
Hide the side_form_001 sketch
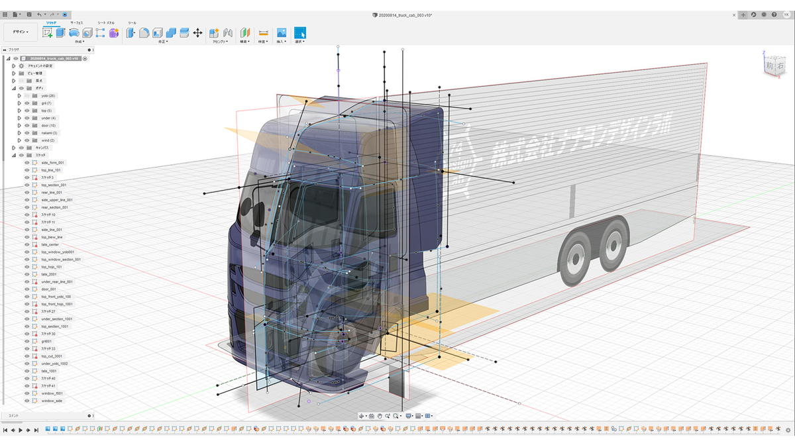point(27,162)
